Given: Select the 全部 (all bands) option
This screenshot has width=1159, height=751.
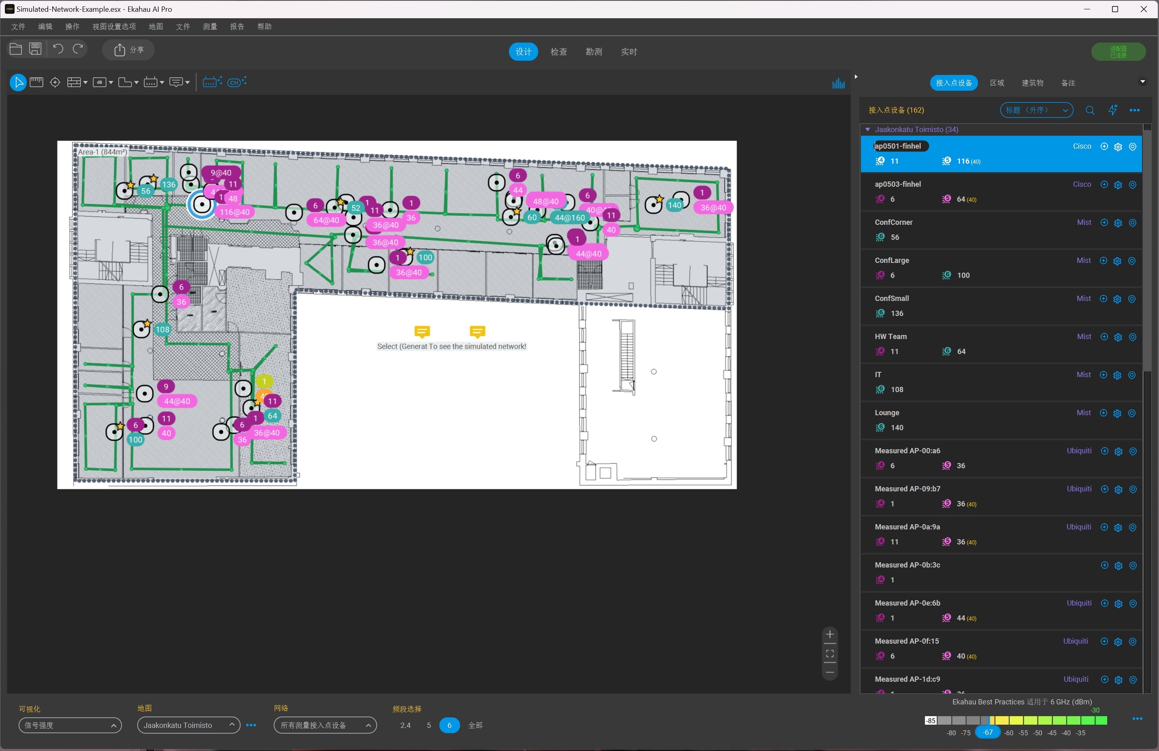Looking at the screenshot, I should tap(475, 725).
